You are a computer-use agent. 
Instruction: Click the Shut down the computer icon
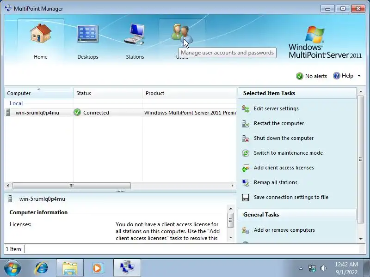click(246, 138)
